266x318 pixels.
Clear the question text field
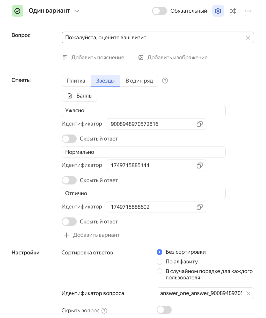pos(248,38)
